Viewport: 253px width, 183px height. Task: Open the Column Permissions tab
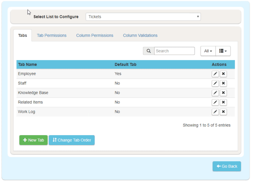click(95, 35)
